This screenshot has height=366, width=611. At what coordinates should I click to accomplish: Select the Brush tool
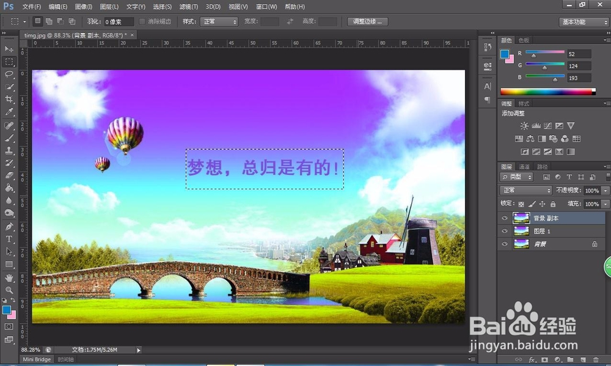[8, 137]
